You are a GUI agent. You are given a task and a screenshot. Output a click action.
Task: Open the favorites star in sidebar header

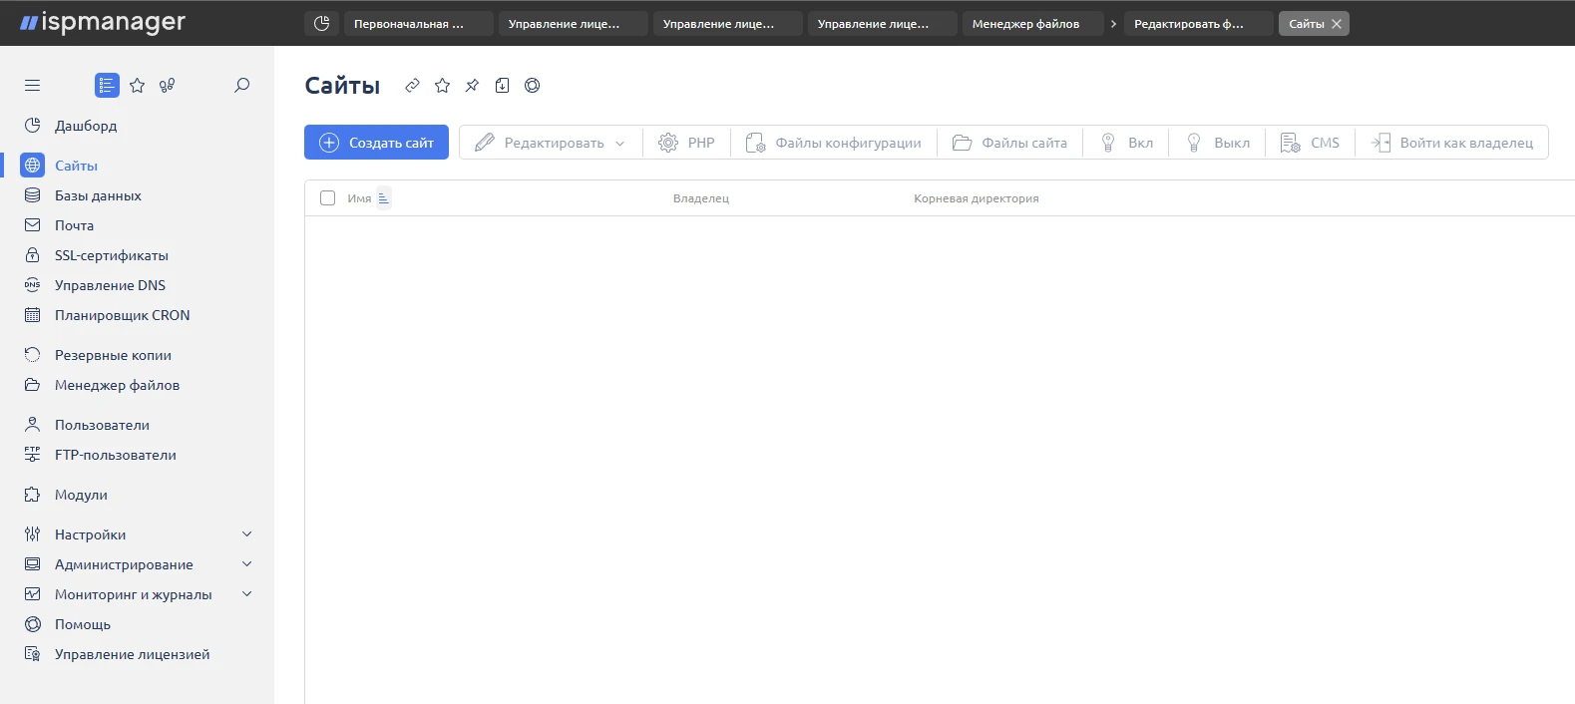pos(138,86)
